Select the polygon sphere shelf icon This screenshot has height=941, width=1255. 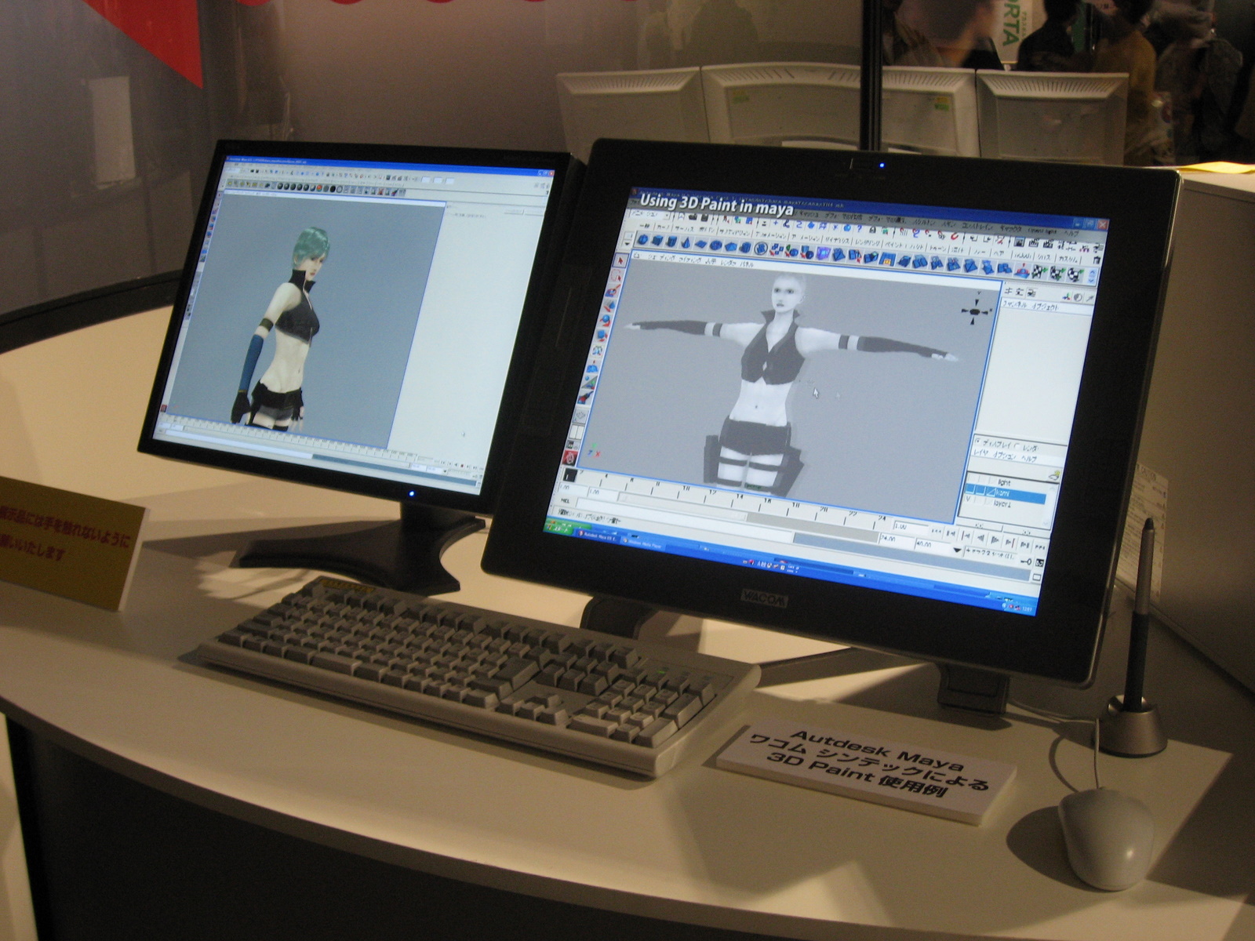642,240
